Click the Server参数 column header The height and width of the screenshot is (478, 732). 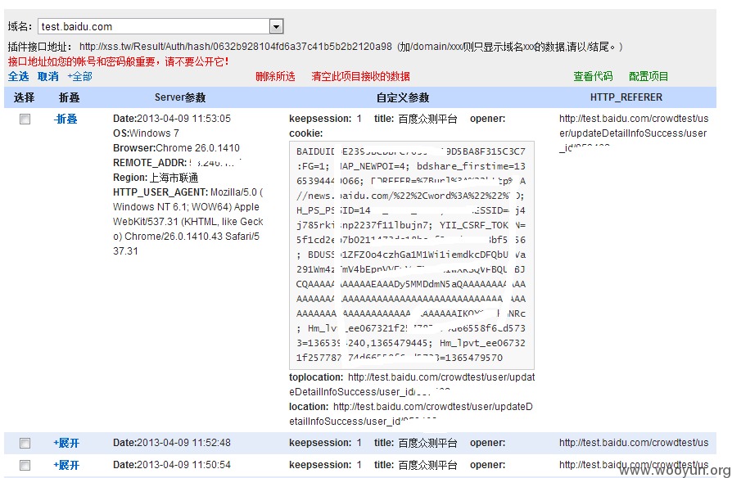pos(180,97)
